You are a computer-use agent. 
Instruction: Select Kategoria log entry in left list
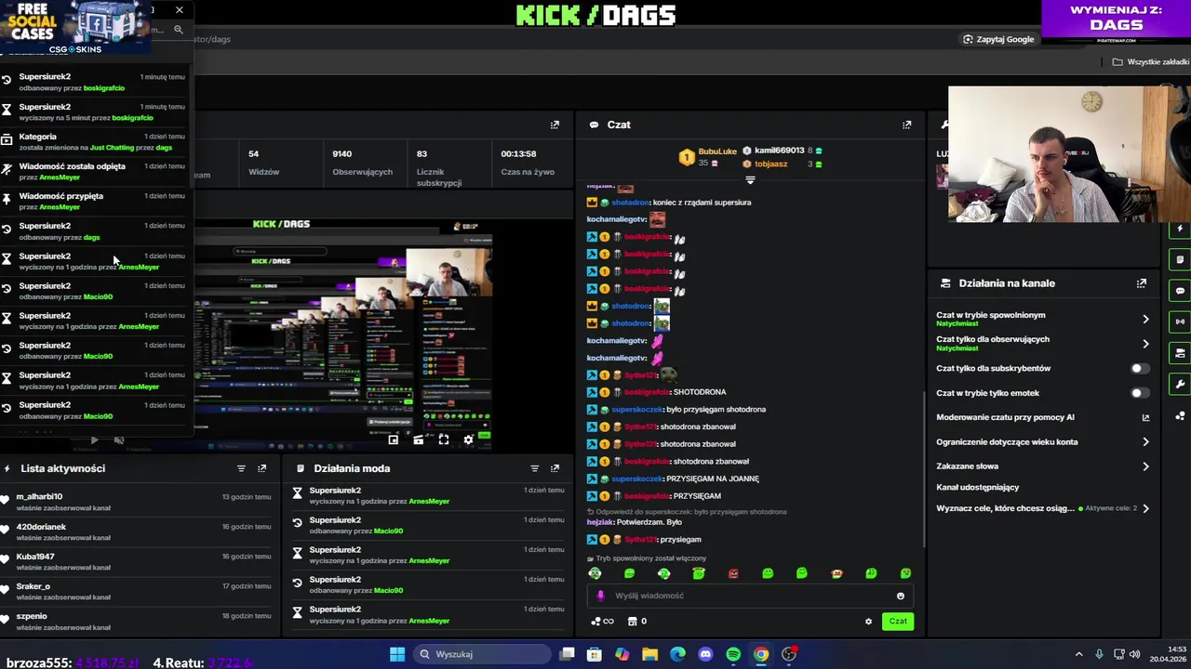[95, 142]
